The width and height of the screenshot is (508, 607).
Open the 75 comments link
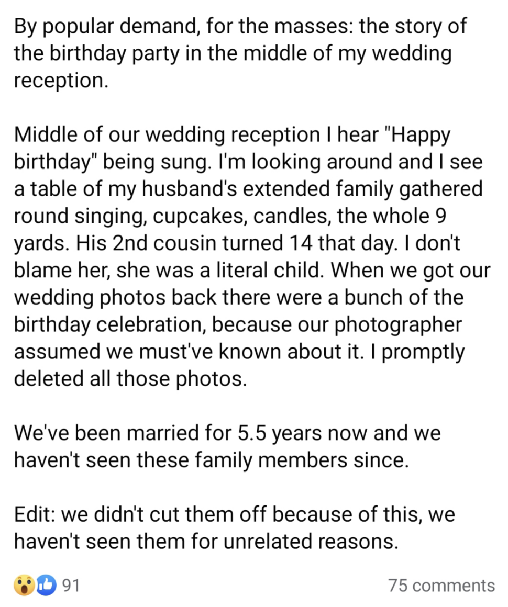441,585
